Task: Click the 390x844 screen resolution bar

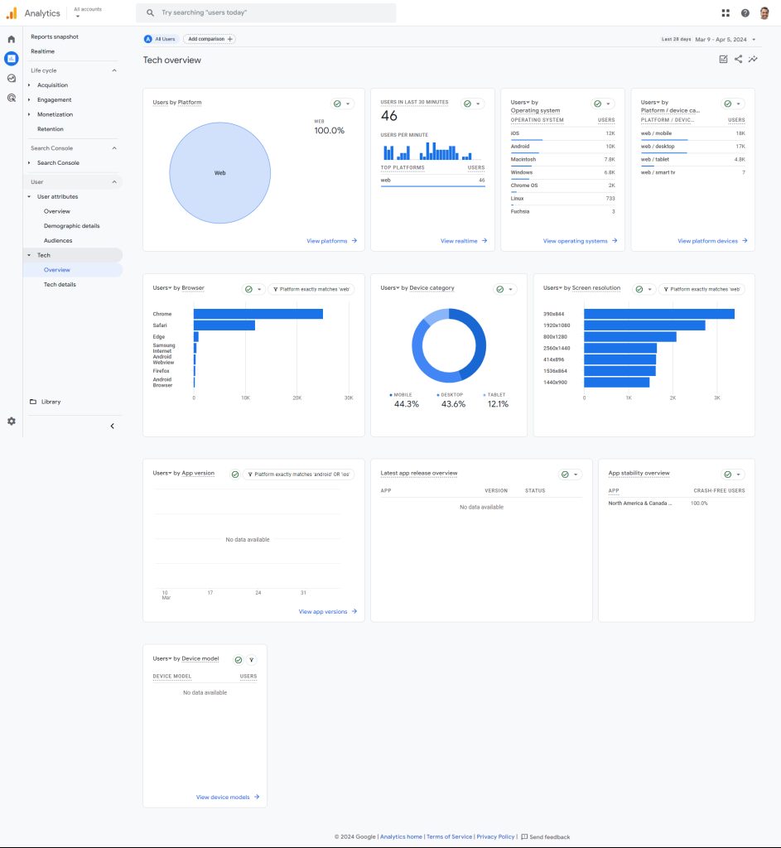Action: (659, 314)
